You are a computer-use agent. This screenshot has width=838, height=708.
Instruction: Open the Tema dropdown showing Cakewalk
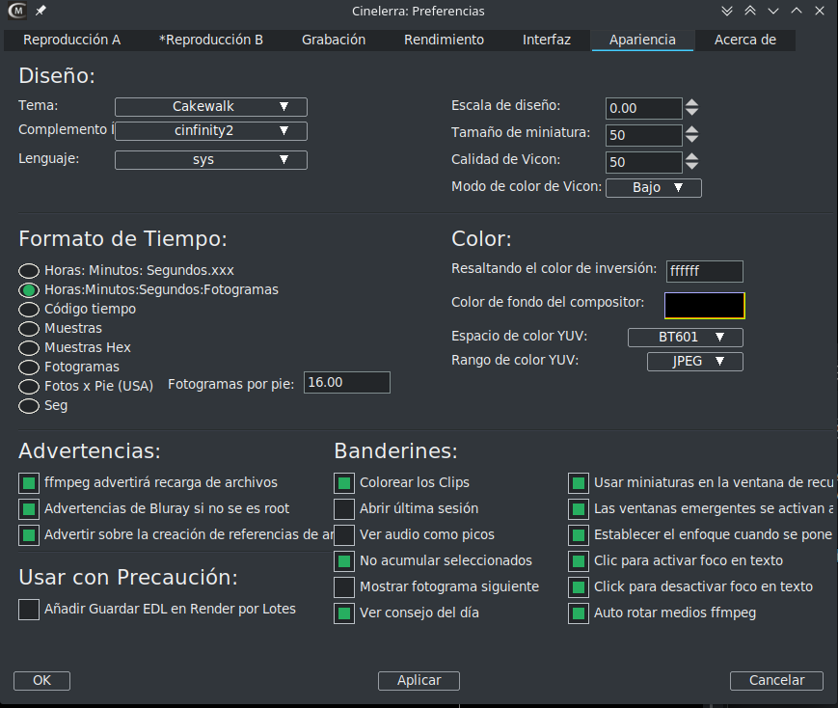tap(210, 107)
